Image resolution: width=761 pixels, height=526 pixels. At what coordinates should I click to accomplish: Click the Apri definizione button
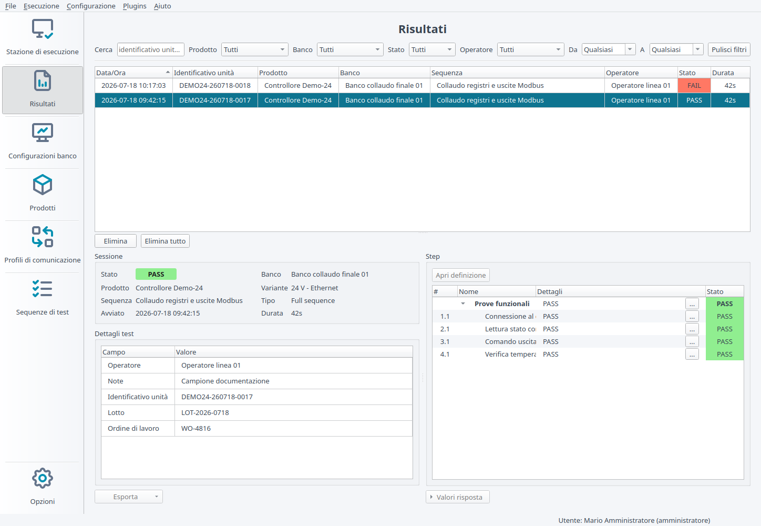pos(461,275)
